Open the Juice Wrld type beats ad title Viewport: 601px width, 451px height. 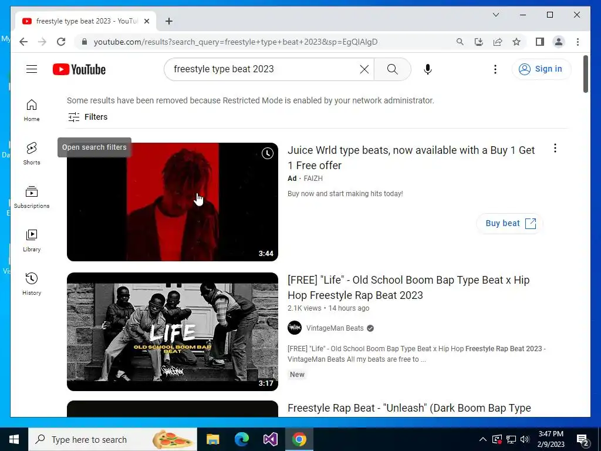click(411, 157)
